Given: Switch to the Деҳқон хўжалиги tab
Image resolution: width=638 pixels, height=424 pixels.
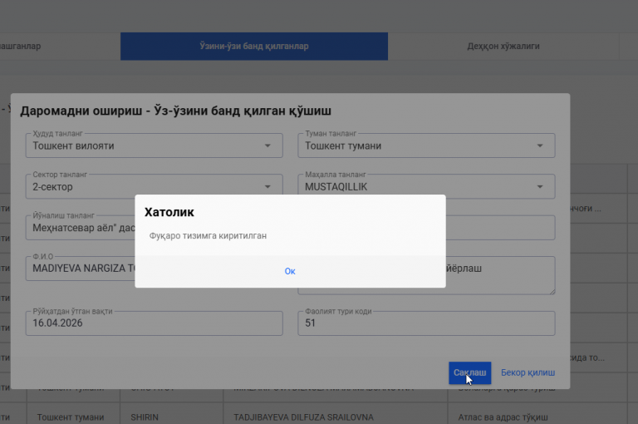Looking at the screenshot, I should (x=503, y=47).
